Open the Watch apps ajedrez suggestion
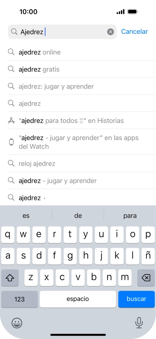 point(82,142)
